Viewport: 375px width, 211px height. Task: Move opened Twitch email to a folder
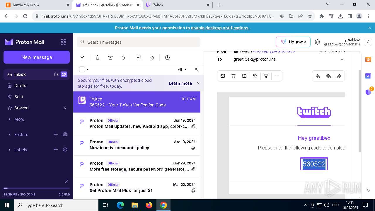(x=244, y=76)
